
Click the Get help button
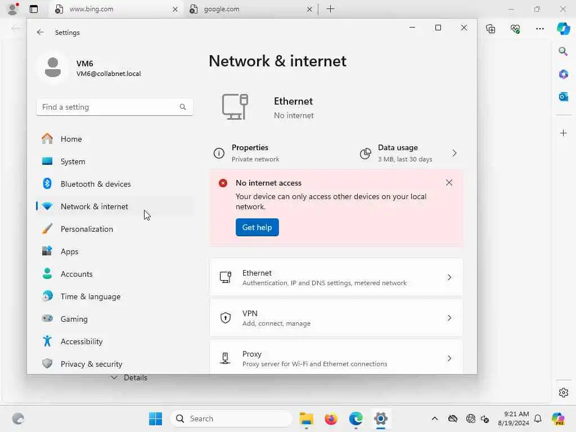pos(257,227)
